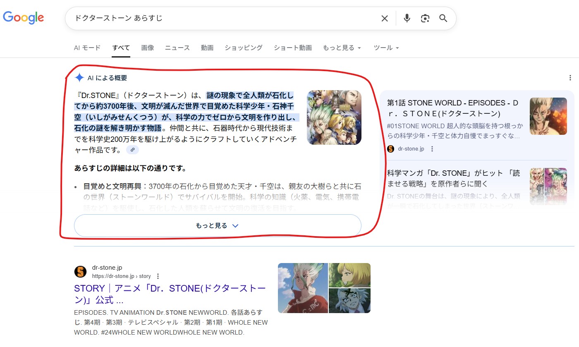Click the magnifying glass search button
This screenshot has height=347, width=579.
click(443, 18)
